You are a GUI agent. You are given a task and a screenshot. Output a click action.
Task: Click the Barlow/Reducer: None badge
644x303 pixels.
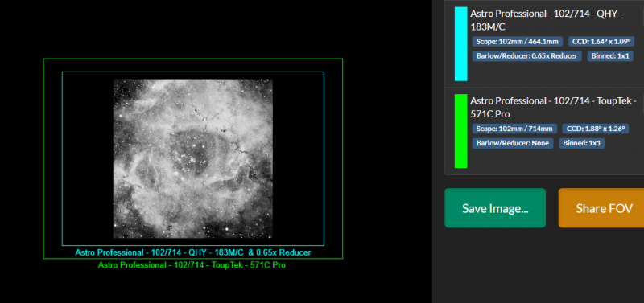(513, 143)
